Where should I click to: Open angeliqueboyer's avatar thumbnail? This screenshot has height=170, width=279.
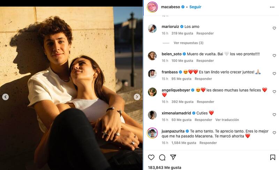pos(152,92)
